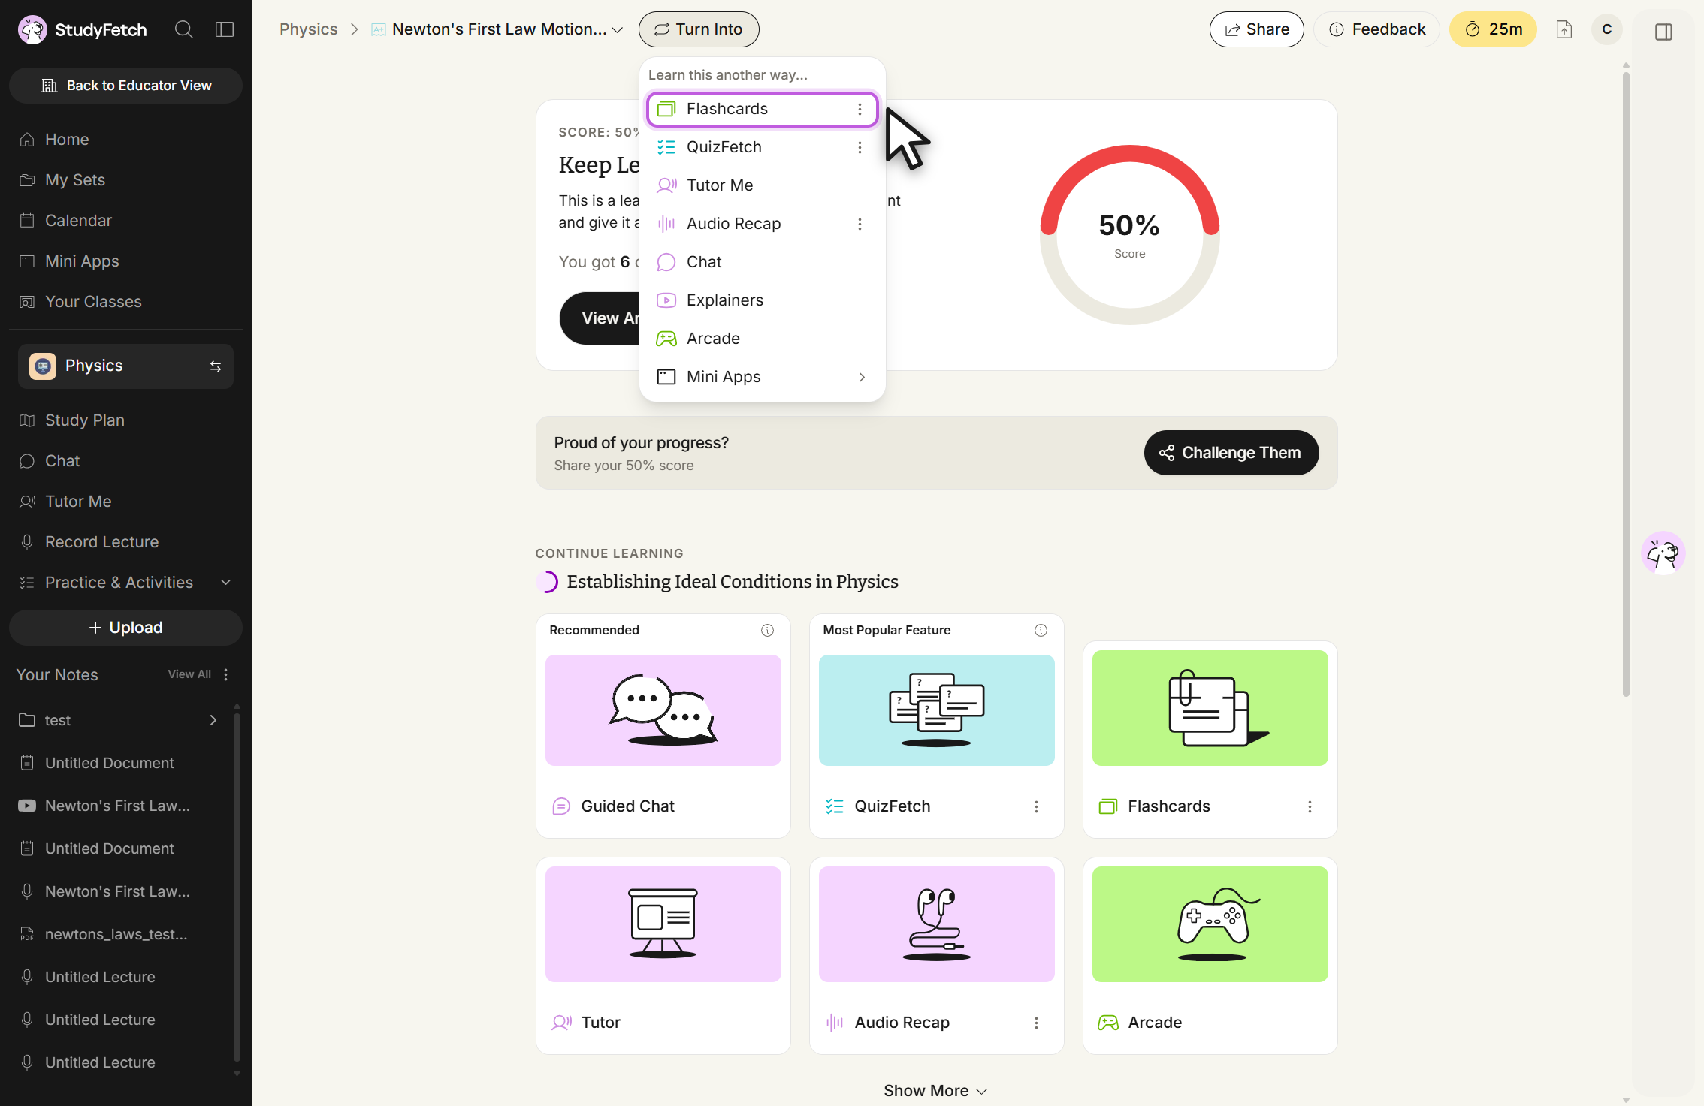Open Calendar in sidebar
The width and height of the screenshot is (1704, 1106).
(125, 221)
